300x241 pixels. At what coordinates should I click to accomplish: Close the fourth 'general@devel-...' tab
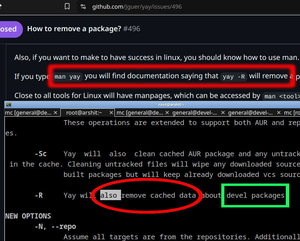pos(223,113)
